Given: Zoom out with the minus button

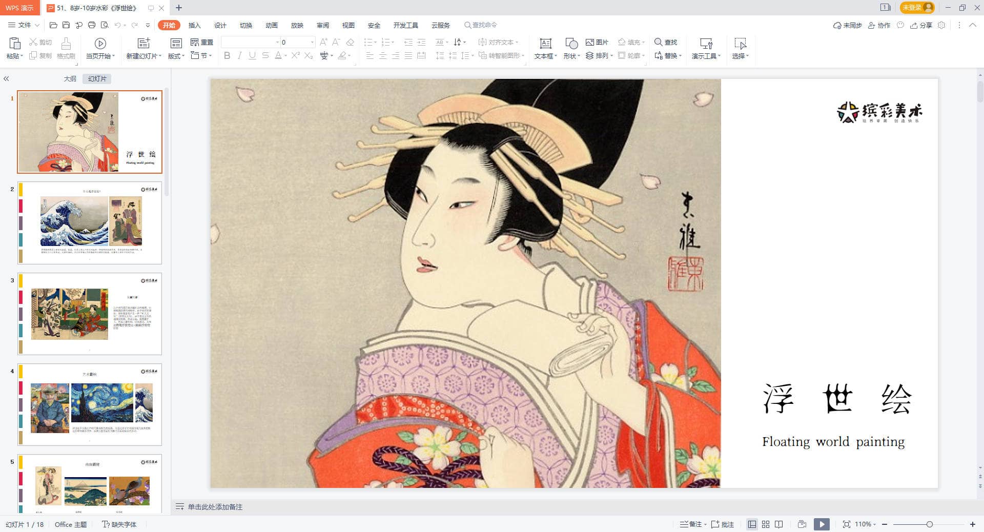Looking at the screenshot, I should (885, 524).
